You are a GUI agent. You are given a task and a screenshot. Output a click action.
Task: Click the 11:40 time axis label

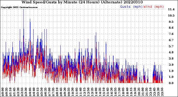(x=80, y=92)
